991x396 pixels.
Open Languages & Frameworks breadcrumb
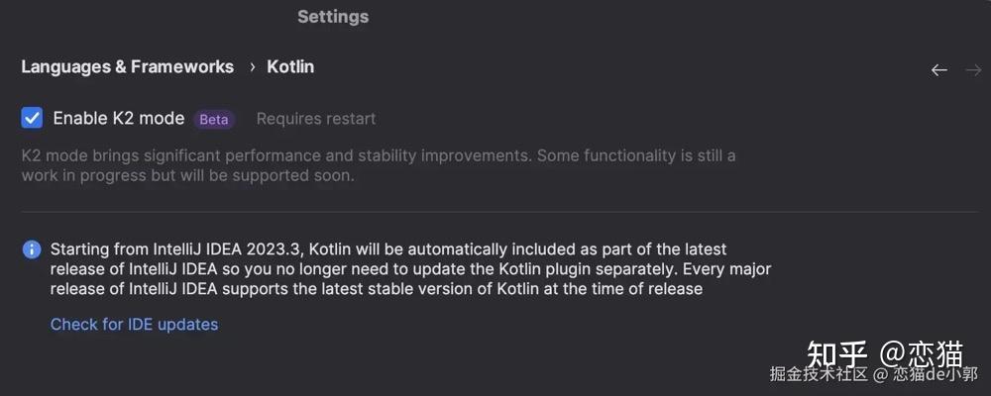128,67
